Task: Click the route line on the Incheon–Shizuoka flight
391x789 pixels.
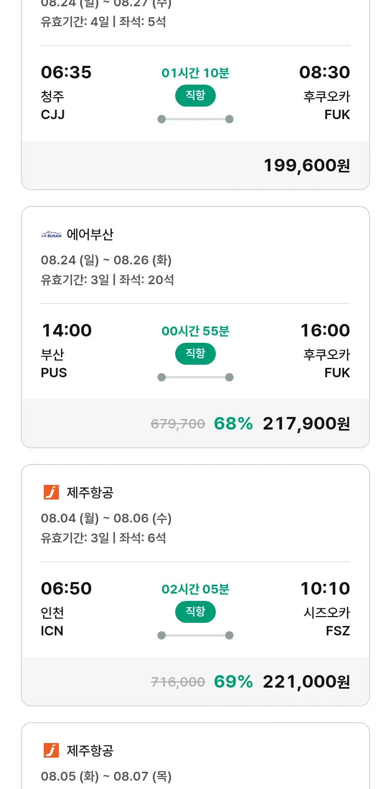Action: tap(195, 635)
